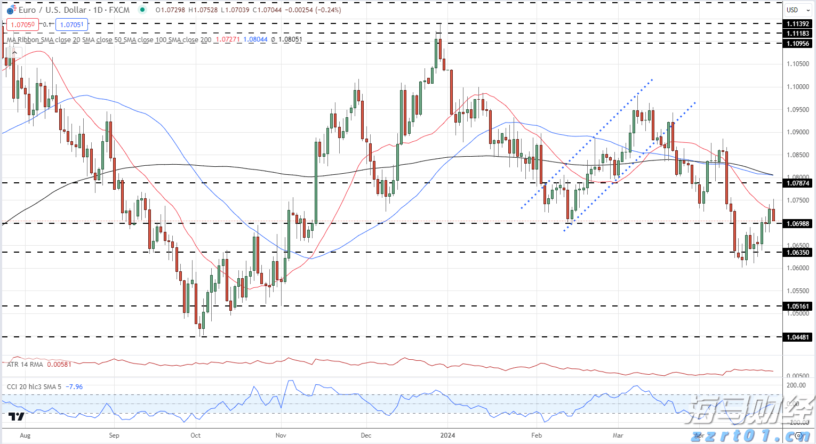Click the Sep label on time axis
816x444 pixels.
click(114, 435)
